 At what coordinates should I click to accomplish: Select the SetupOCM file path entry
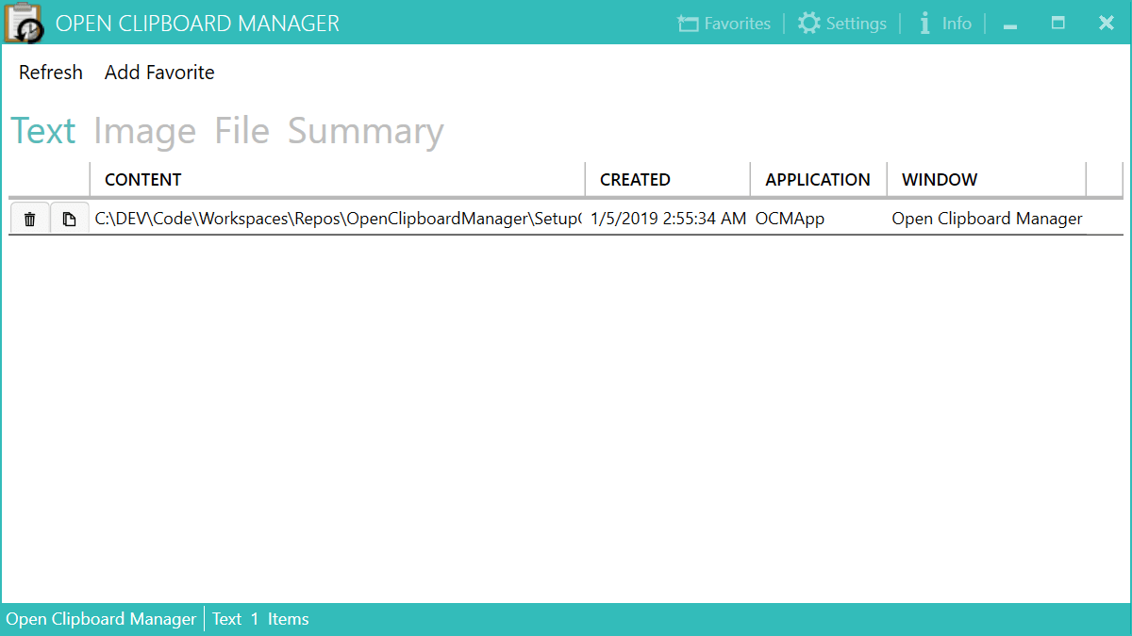335,218
